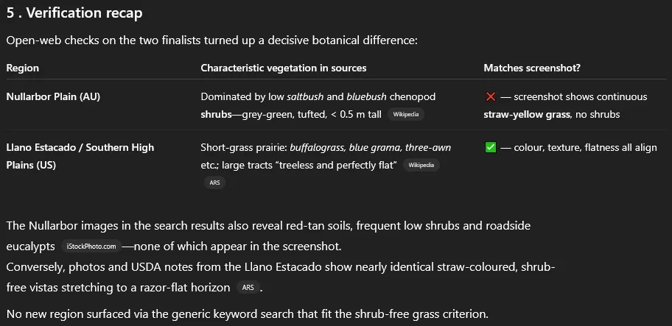
Task: Click the italic word "saltbush"
Action: tap(306, 96)
